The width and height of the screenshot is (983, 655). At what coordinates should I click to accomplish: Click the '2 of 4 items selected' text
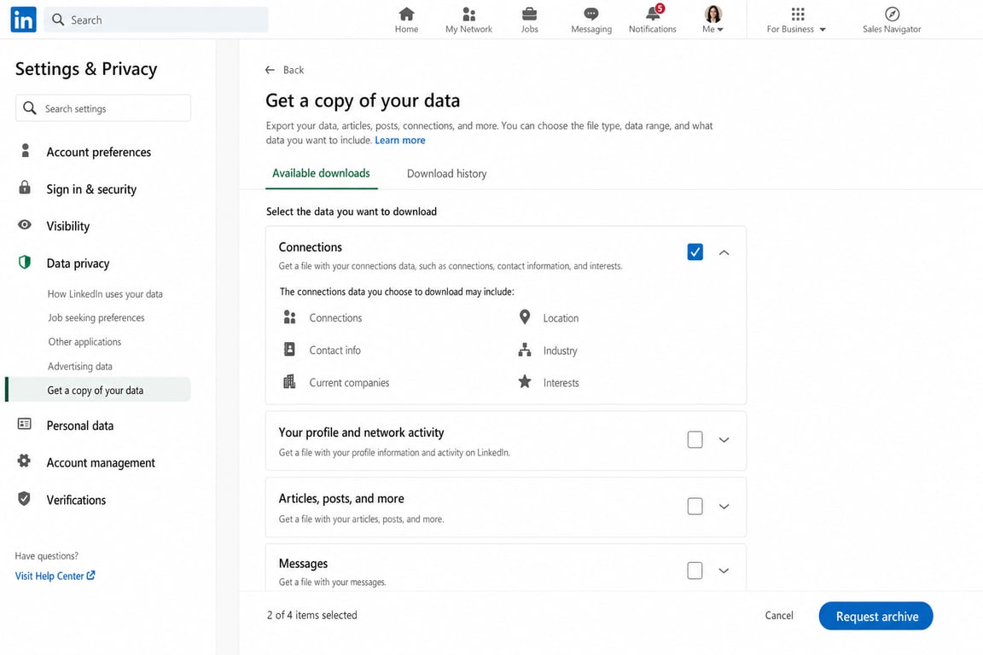[x=311, y=615]
